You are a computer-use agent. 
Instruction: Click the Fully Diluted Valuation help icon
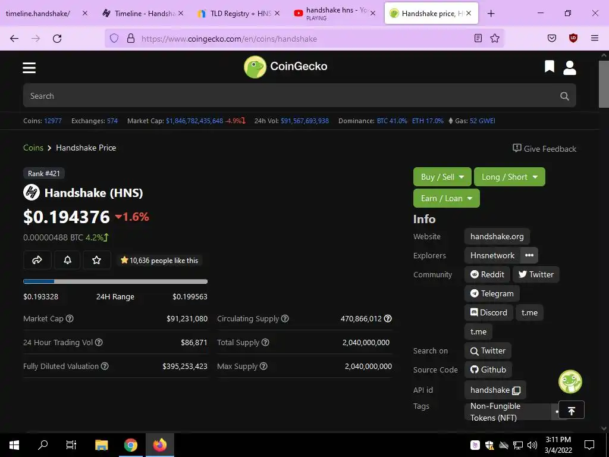point(105,366)
